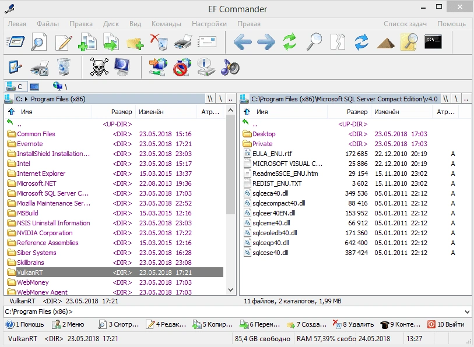Click the move file toolbar icon
Viewport: 474px width, 347px height.
[111, 42]
